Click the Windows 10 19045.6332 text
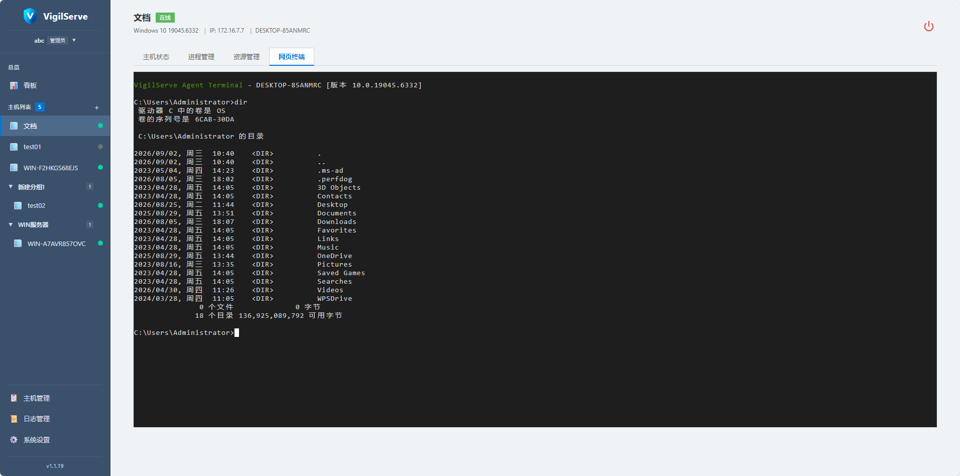This screenshot has width=960, height=476. coord(166,31)
